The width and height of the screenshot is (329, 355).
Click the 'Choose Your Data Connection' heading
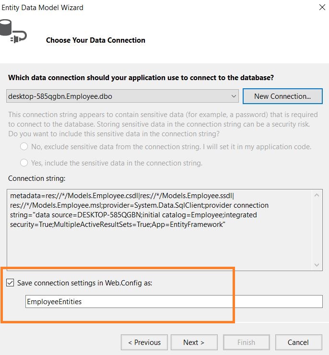[x=95, y=40]
